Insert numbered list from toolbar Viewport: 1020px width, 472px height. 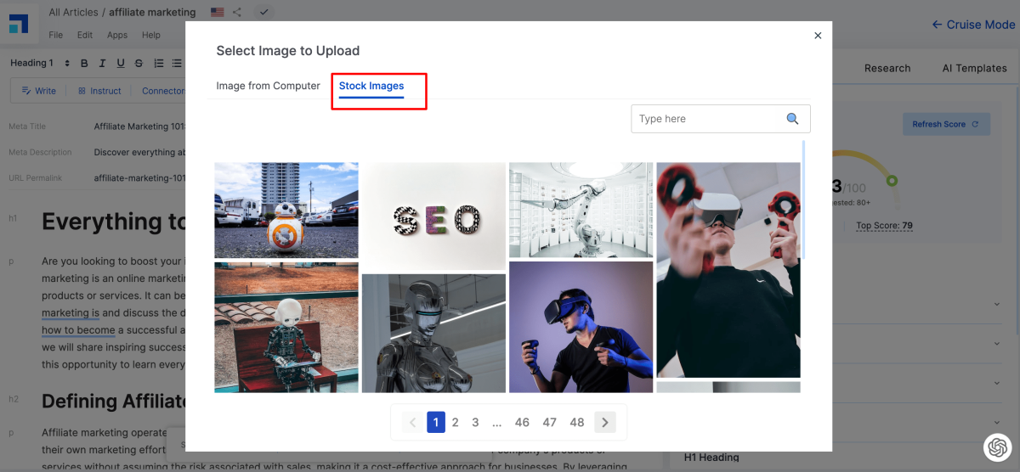pos(158,63)
